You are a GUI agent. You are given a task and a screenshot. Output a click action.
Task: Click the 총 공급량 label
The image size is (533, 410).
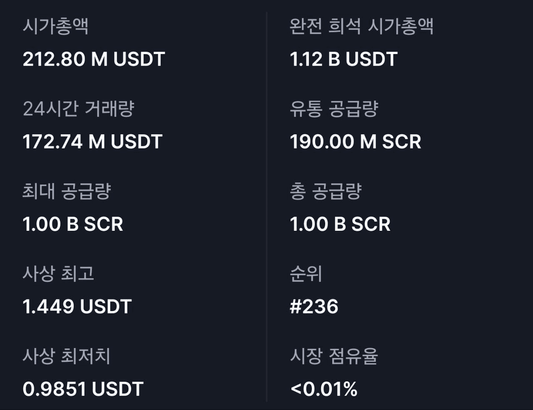pos(326,191)
